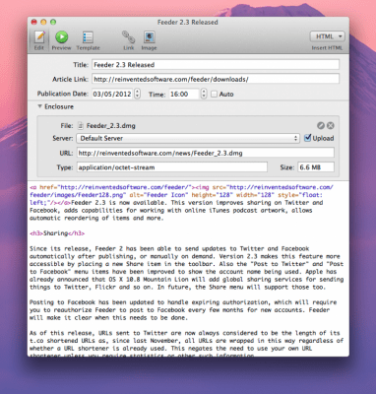Click the Publication Date field 03/05/2012
The image size is (376, 394).
[112, 94]
